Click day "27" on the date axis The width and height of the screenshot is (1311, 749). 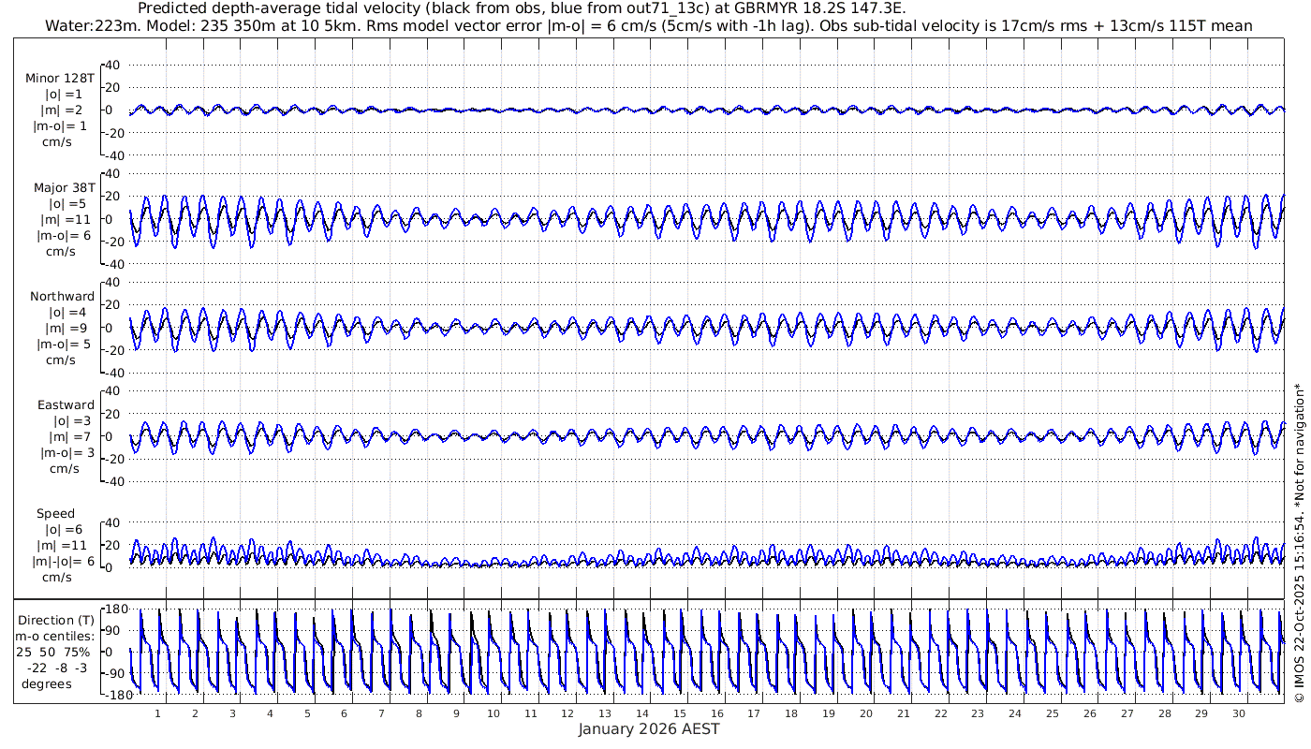[x=1127, y=713]
